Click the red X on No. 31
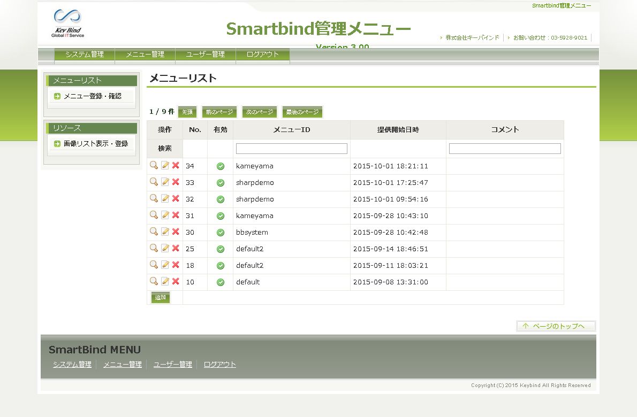 (x=176, y=215)
